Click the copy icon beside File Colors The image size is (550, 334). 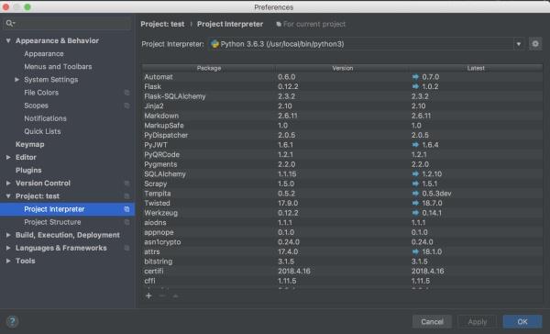[x=127, y=93]
